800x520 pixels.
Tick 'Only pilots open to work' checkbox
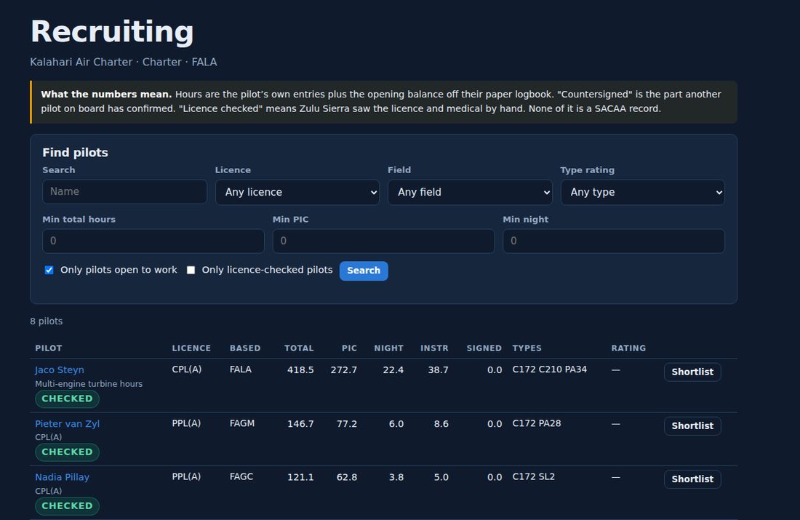[x=49, y=270]
